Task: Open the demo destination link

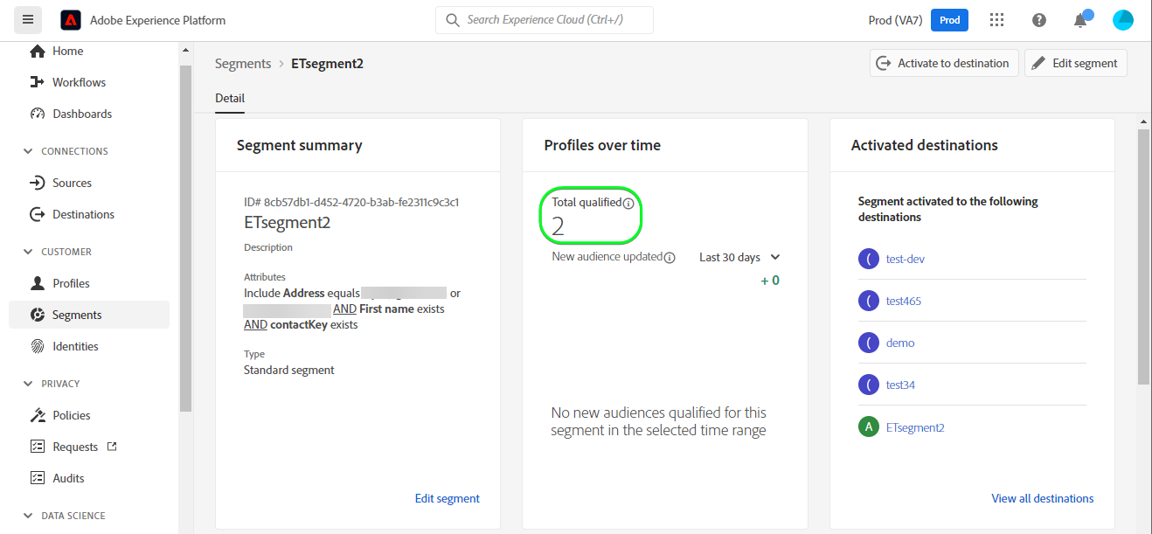Action: click(900, 343)
